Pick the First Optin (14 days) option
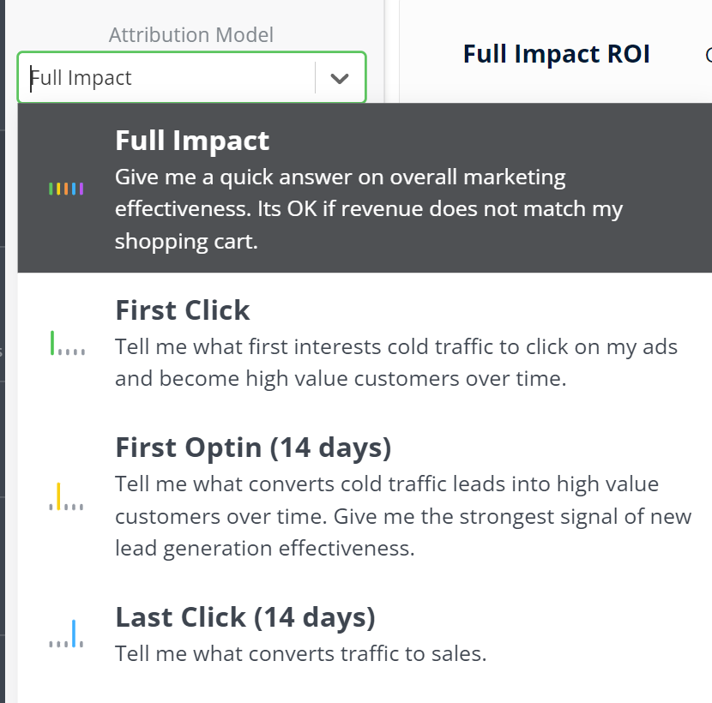The image size is (712, 703). pos(365,496)
